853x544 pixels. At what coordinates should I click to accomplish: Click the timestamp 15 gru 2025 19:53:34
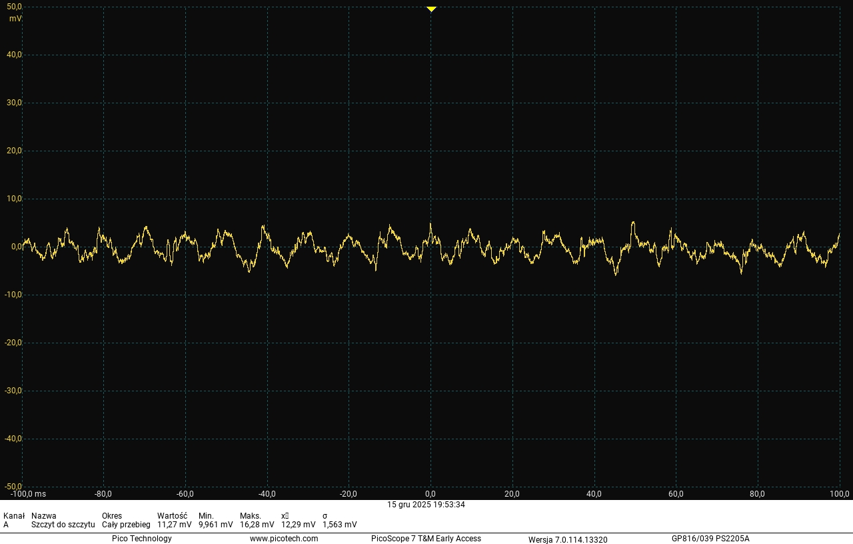[x=426, y=505]
